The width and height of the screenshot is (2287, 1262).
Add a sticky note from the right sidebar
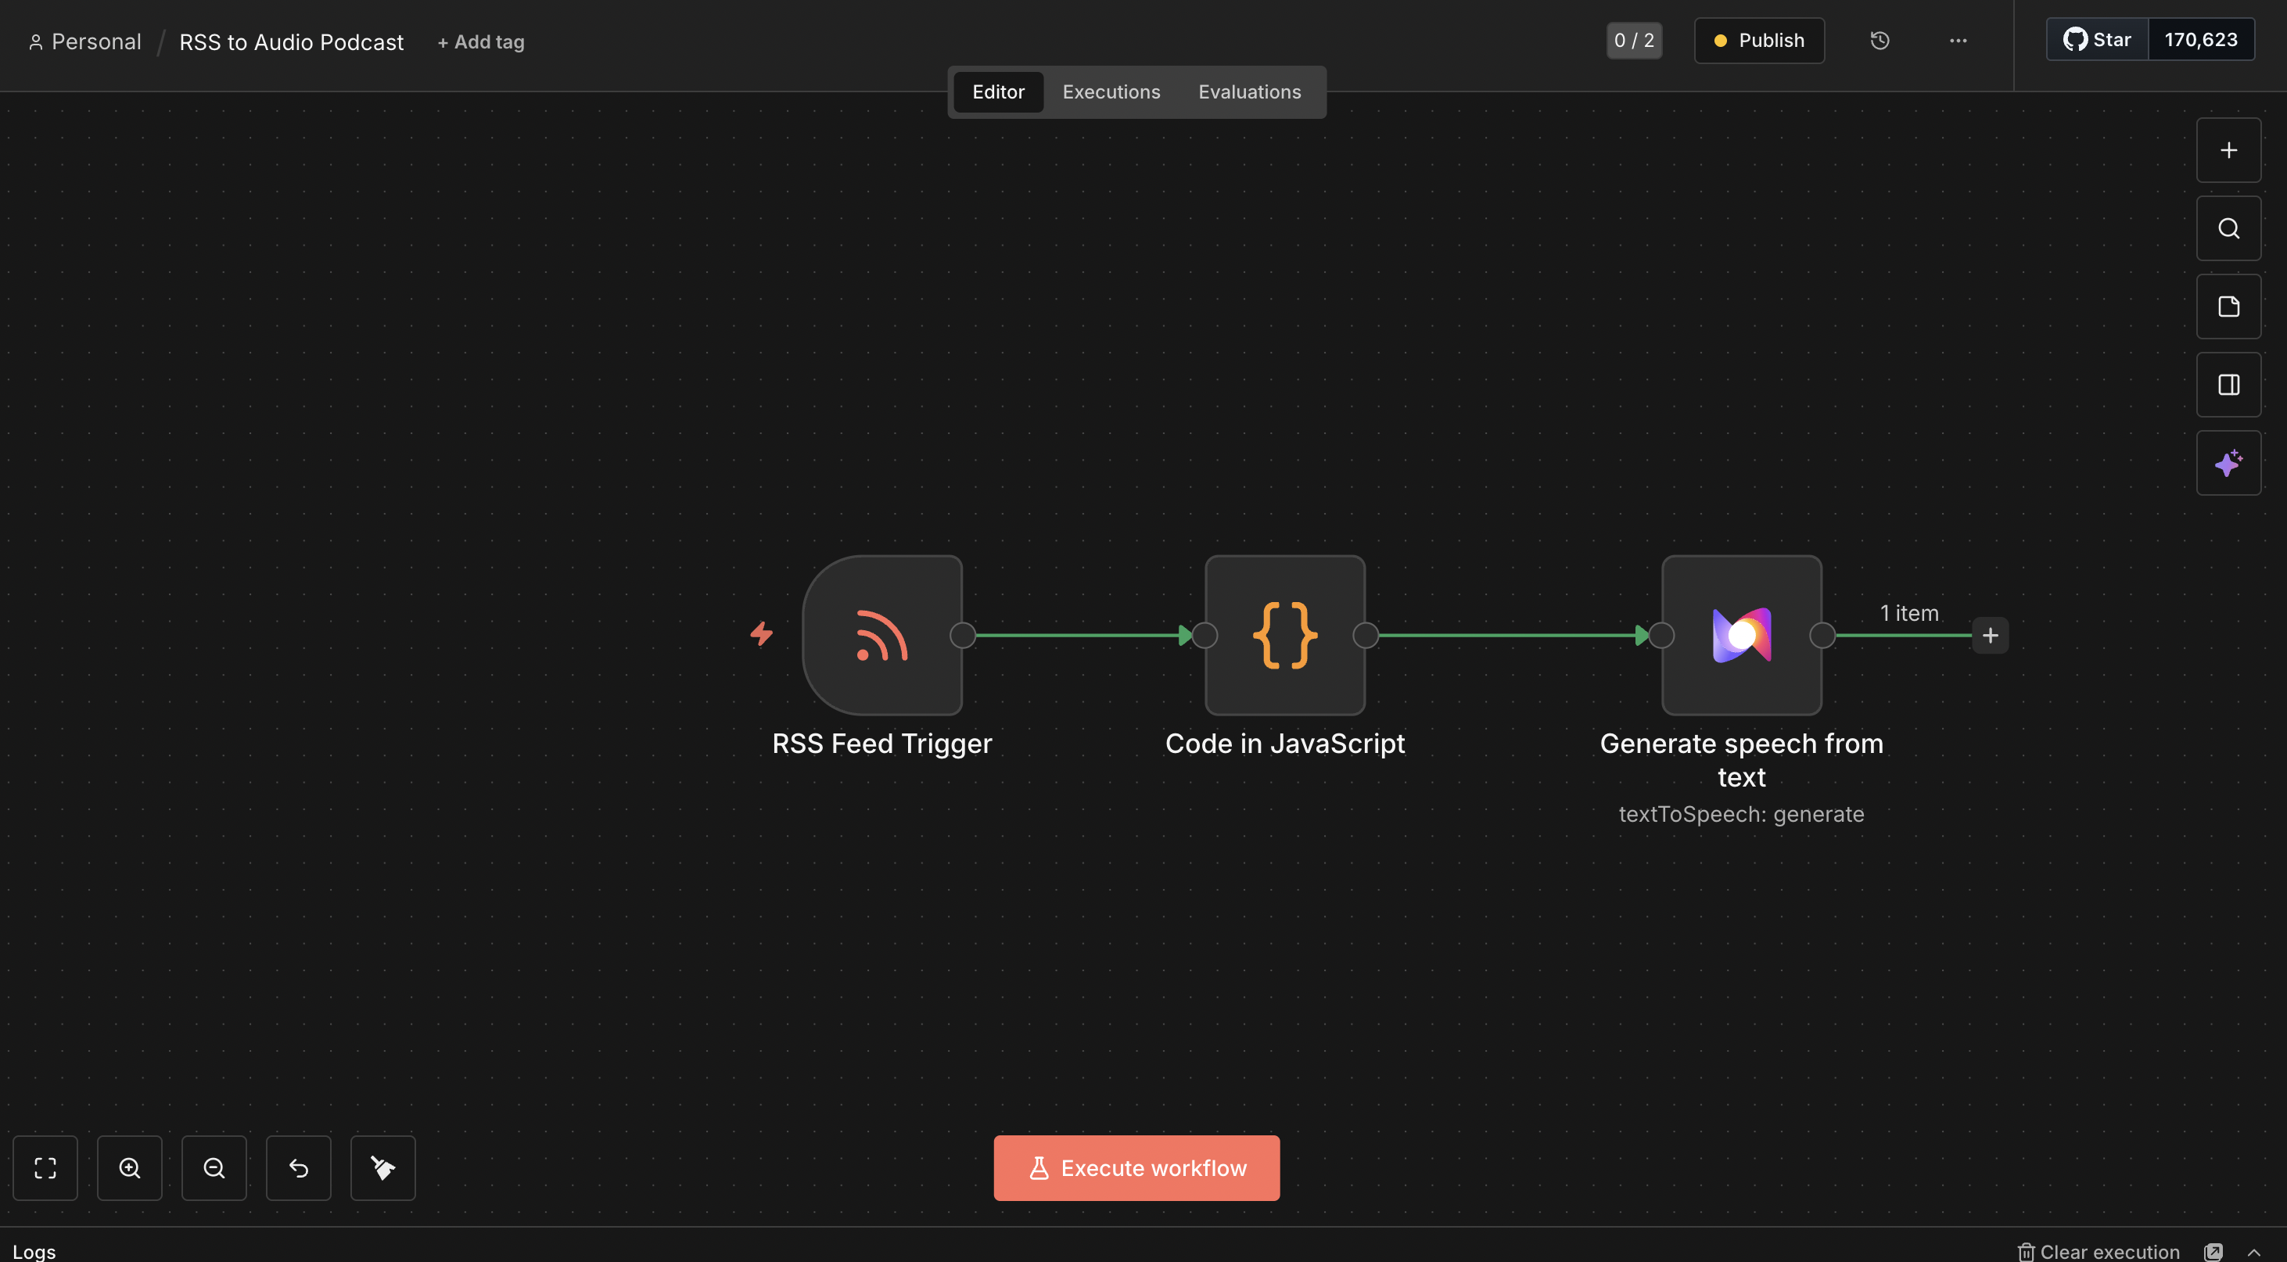point(2228,307)
